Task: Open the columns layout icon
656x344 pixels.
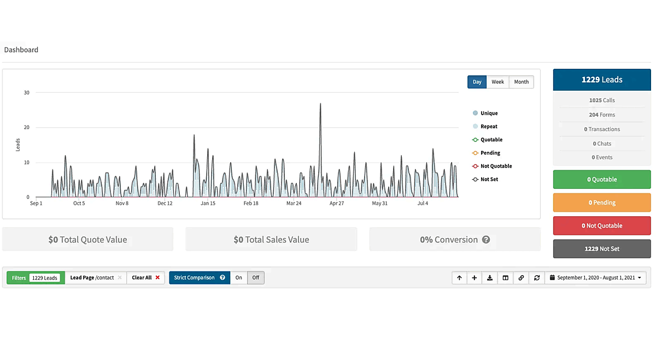Action: click(x=506, y=278)
